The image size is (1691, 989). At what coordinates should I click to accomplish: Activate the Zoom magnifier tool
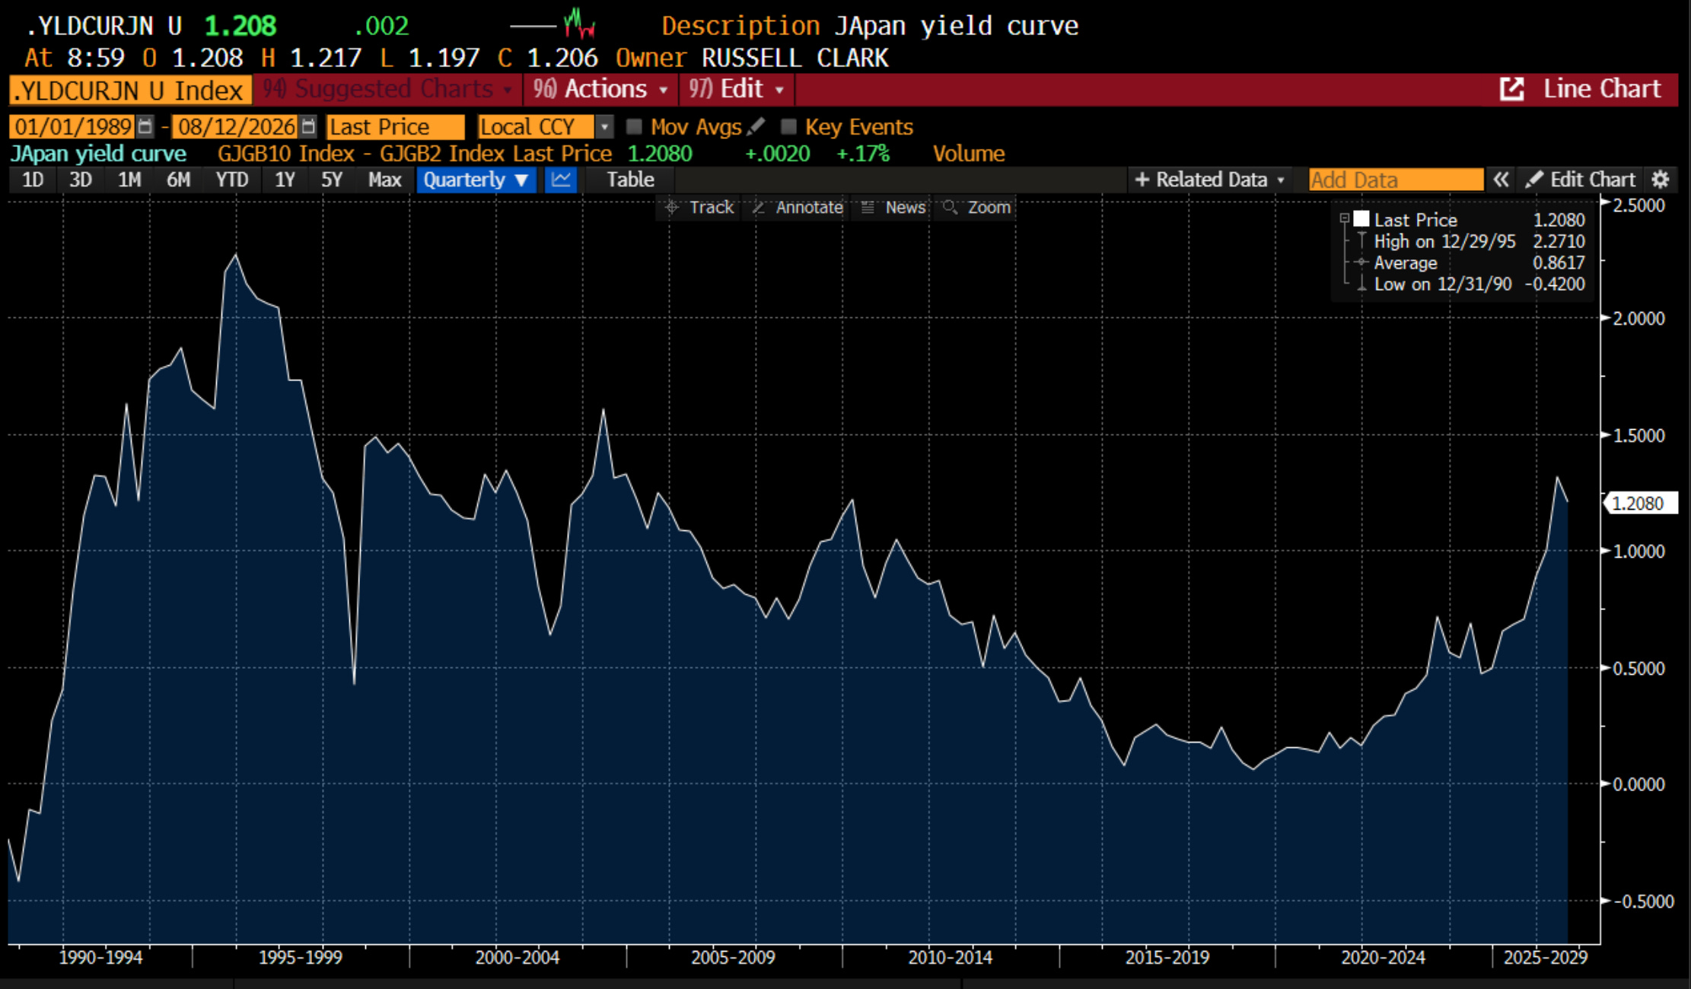(976, 207)
